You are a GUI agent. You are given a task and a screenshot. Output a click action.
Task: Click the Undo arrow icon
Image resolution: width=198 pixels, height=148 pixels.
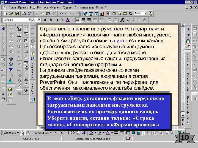(61, 13)
